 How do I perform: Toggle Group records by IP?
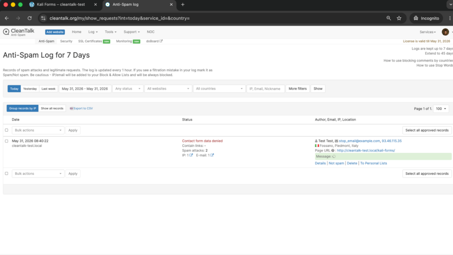23,108
